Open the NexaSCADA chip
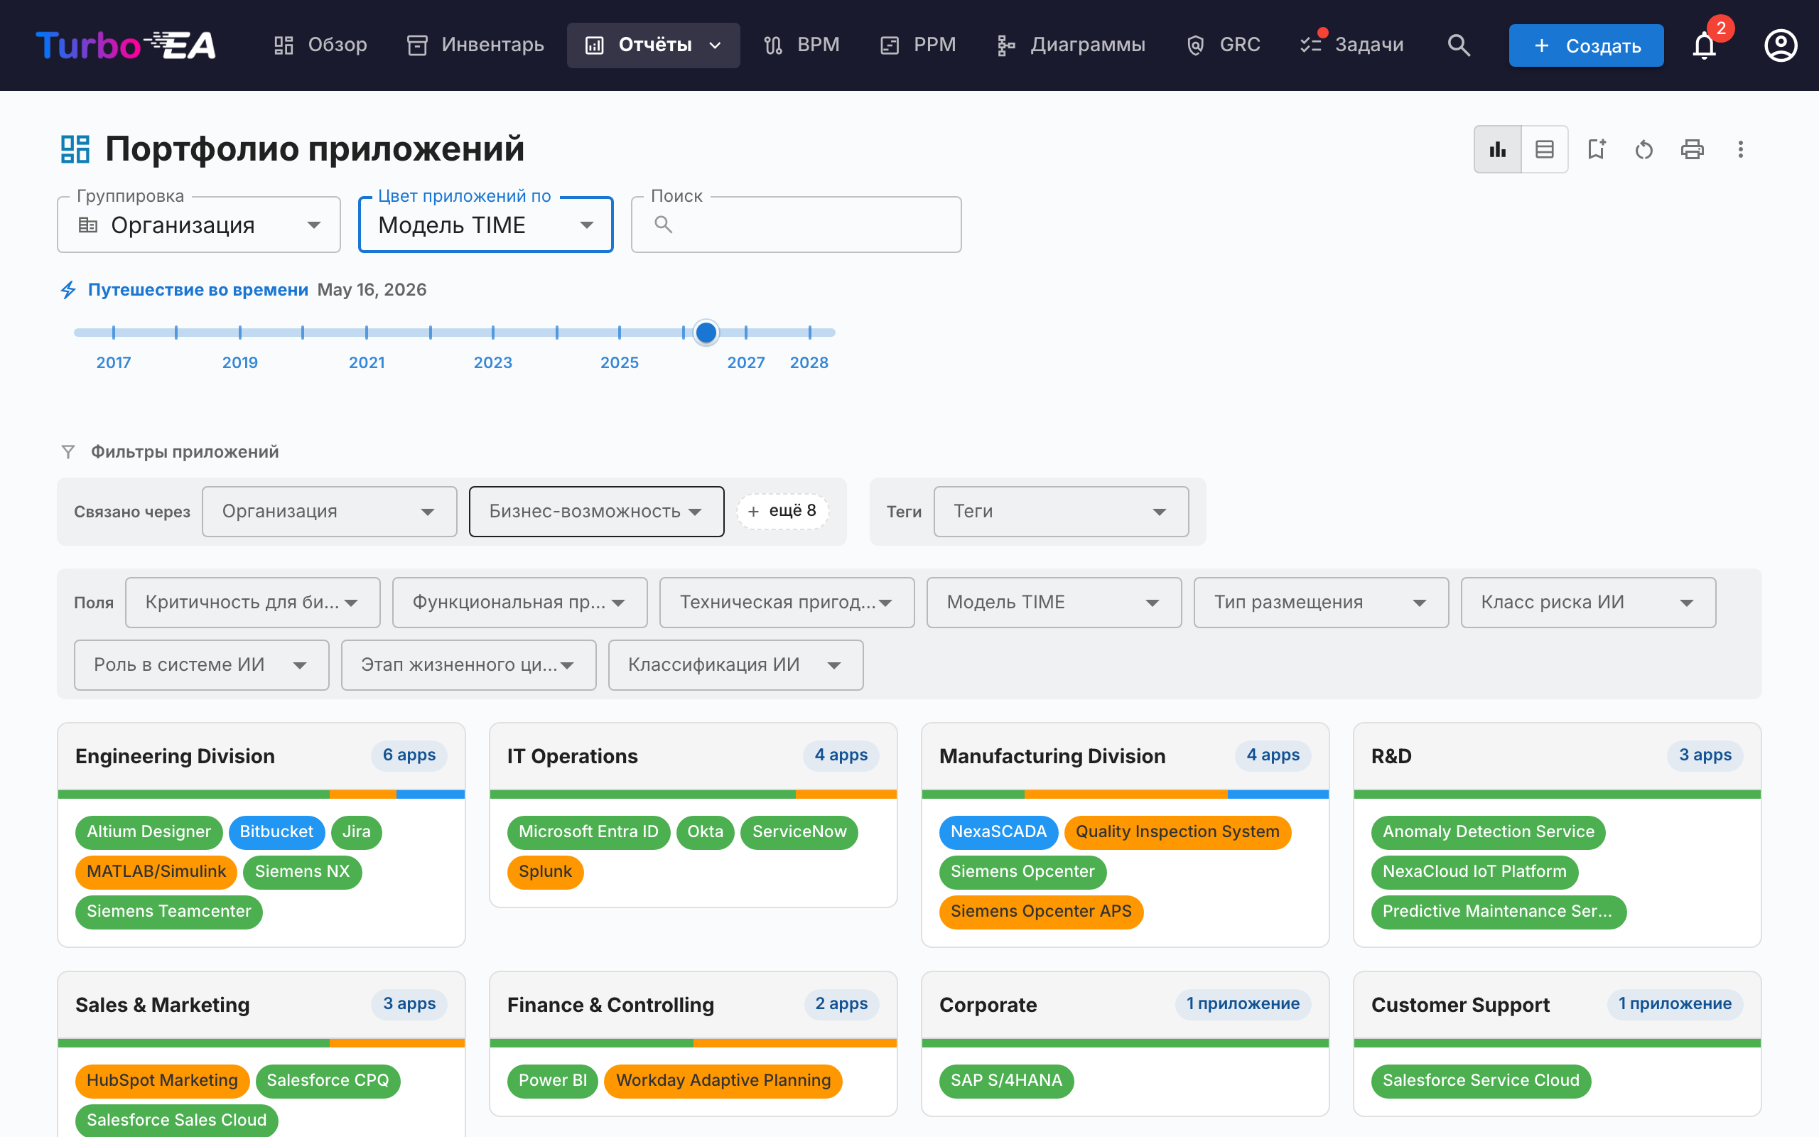 (998, 831)
